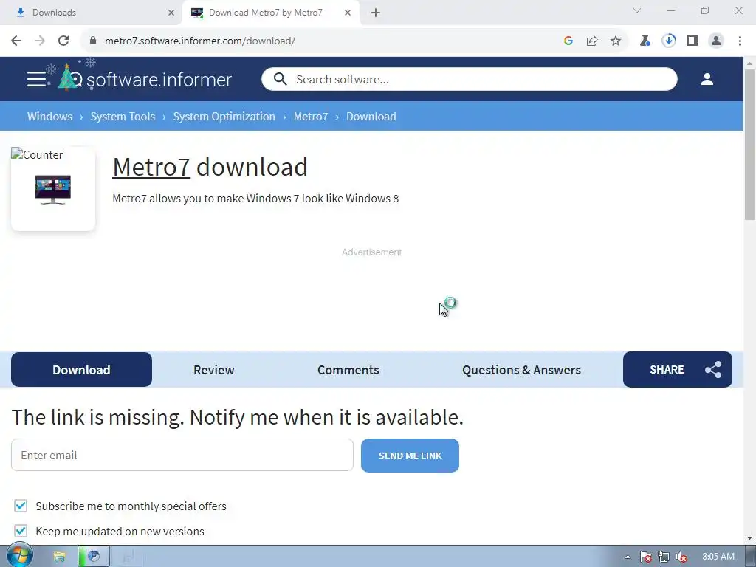The image size is (756, 567).
Task: Open the downloads icon in Chrome toolbar
Action: click(x=669, y=41)
